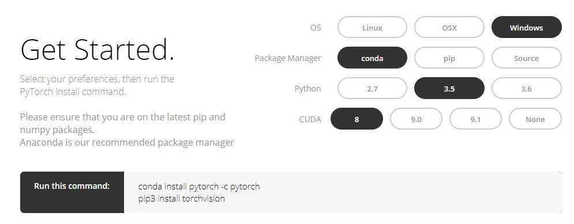Switch package manager to pip
The image size is (574, 224).
pos(449,58)
